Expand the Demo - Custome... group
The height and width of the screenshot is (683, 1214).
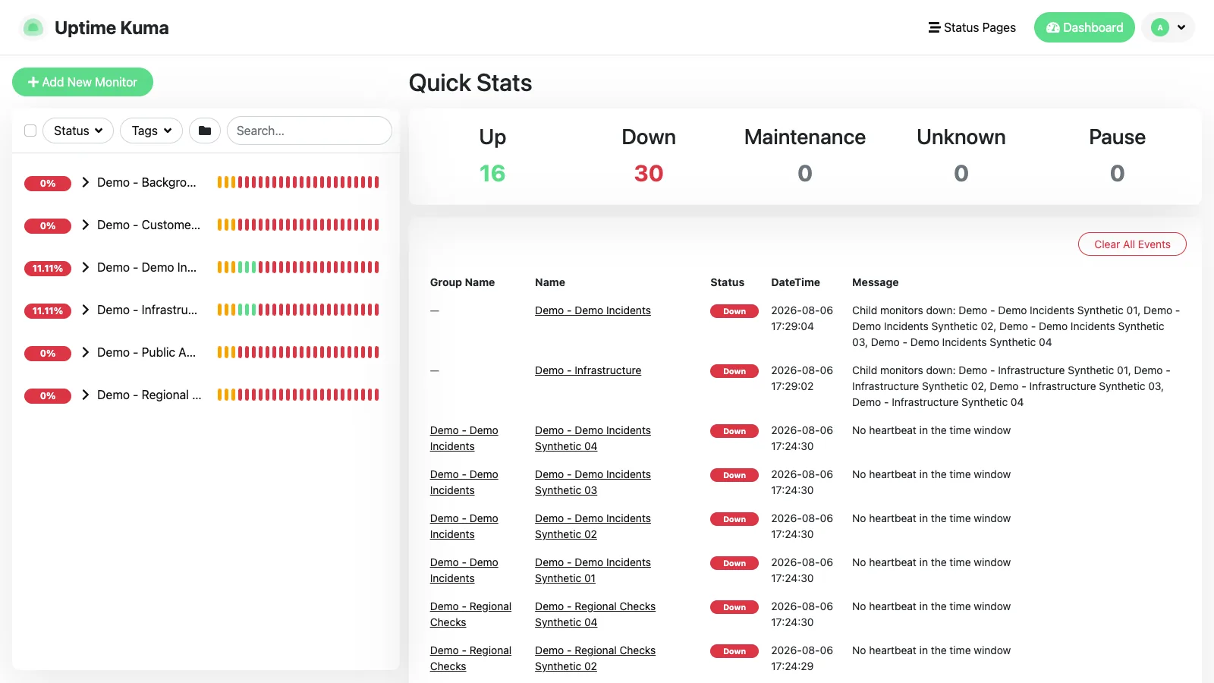point(86,225)
